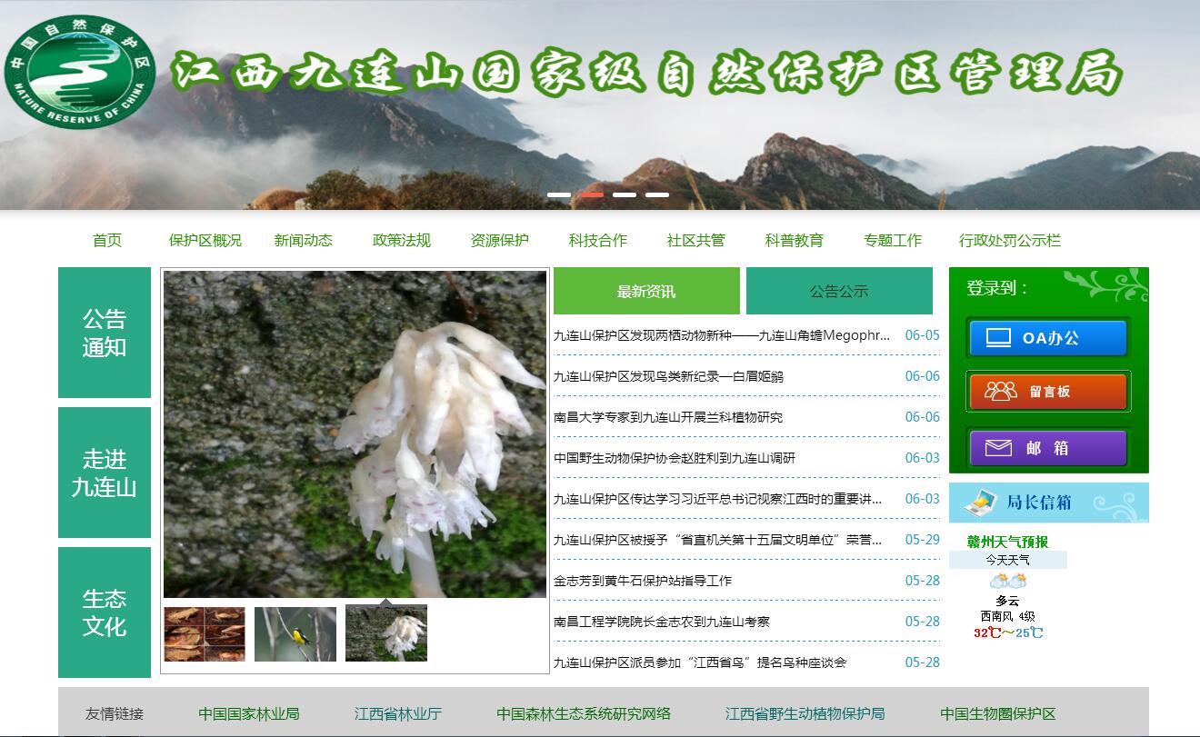Open the 首页 navigation item
The width and height of the screenshot is (1200, 737).
tap(107, 241)
